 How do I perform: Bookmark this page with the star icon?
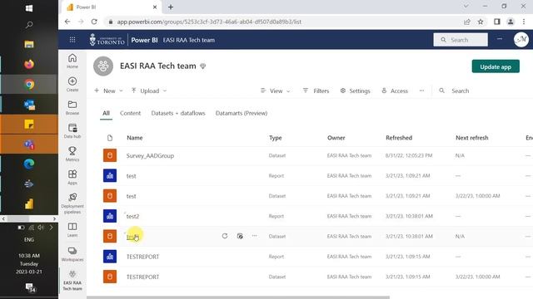point(481,22)
